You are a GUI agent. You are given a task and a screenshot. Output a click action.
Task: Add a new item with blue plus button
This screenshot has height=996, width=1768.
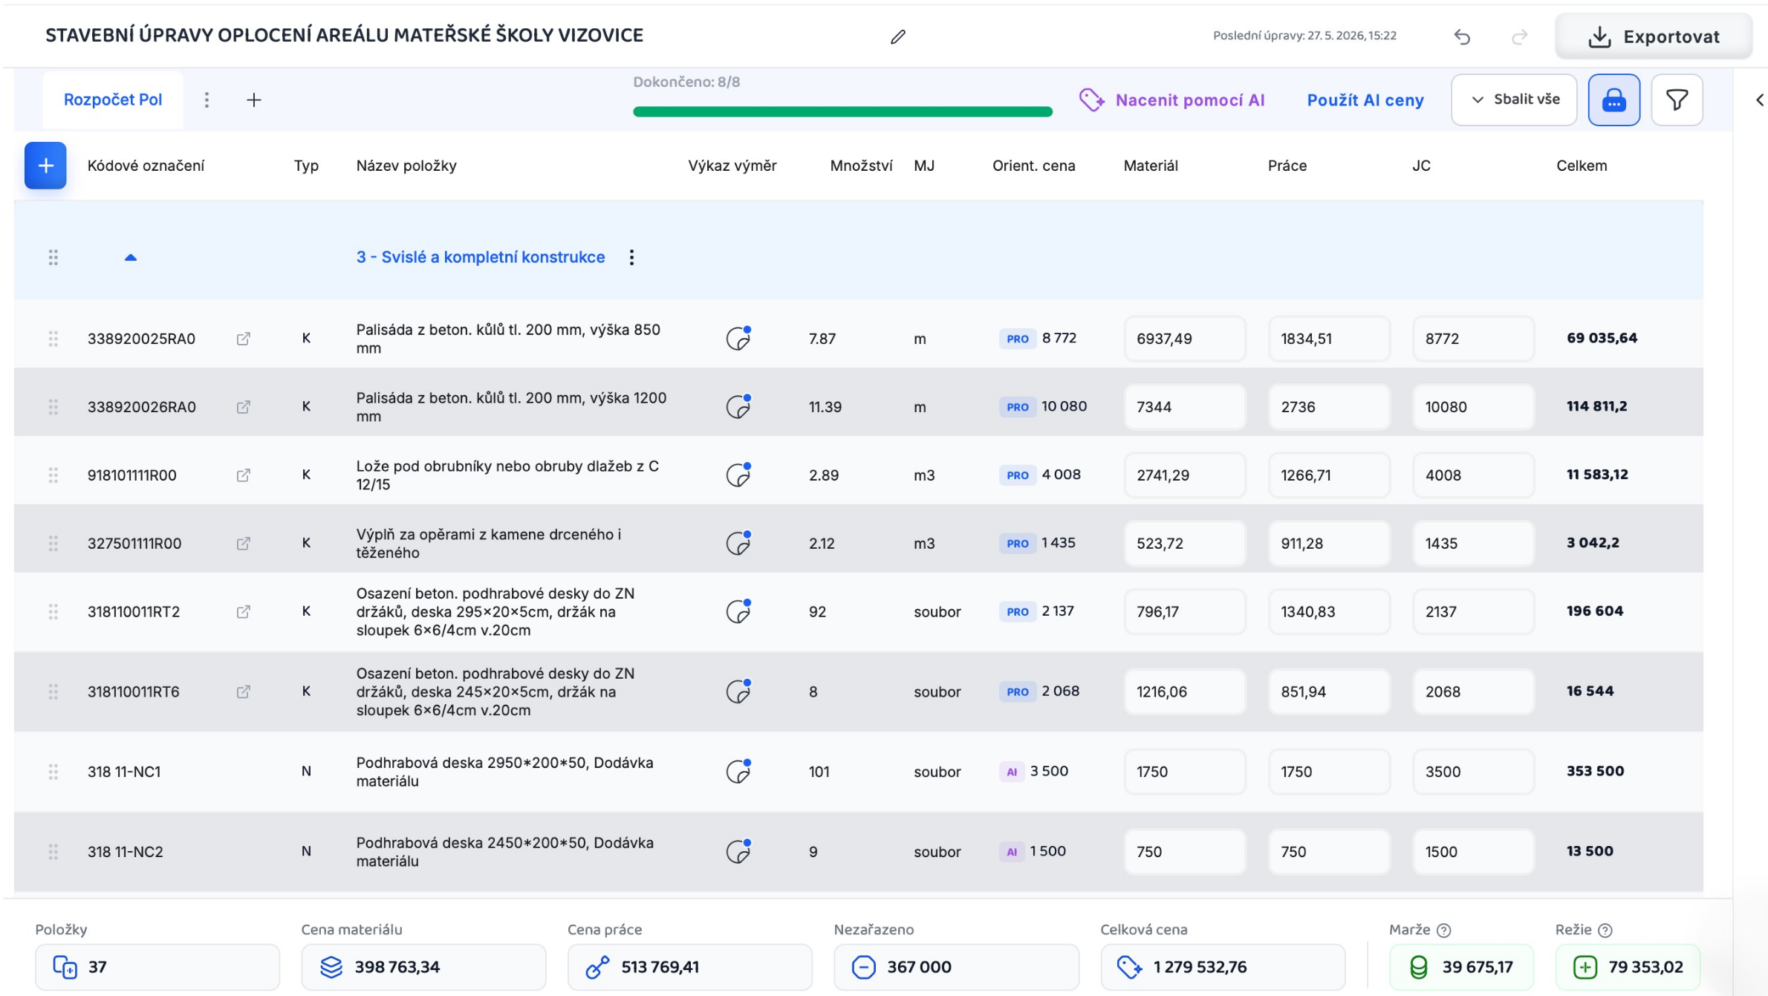pos(45,166)
